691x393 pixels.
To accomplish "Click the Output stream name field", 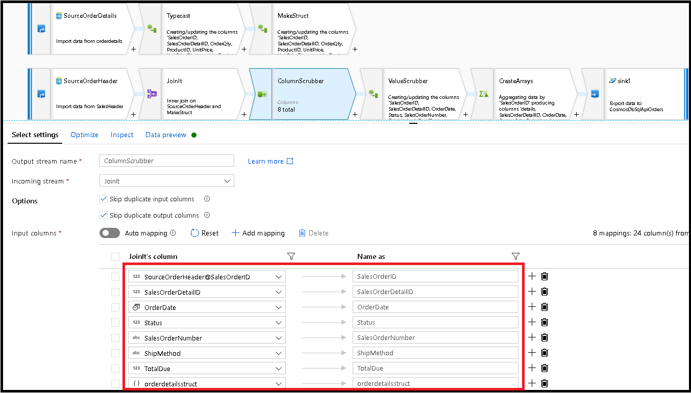I will (166, 161).
